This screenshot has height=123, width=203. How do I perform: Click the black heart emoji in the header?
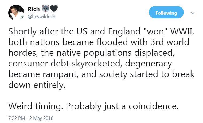click(54, 9)
